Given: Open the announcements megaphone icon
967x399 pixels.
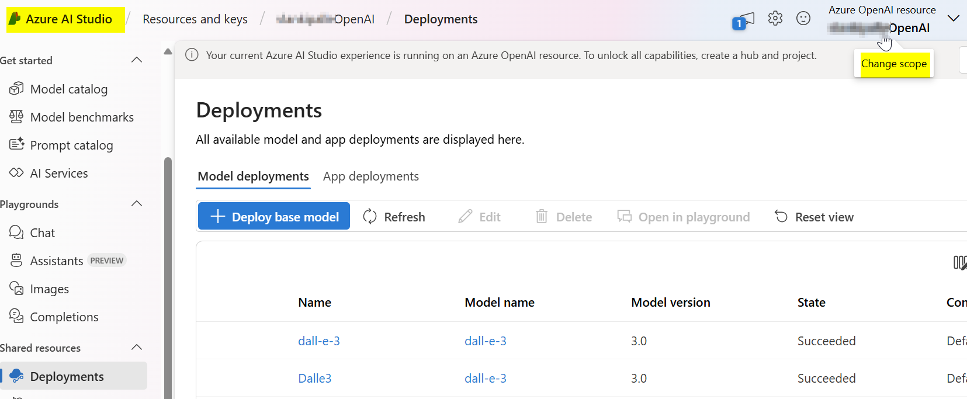Looking at the screenshot, I should 743,20.
